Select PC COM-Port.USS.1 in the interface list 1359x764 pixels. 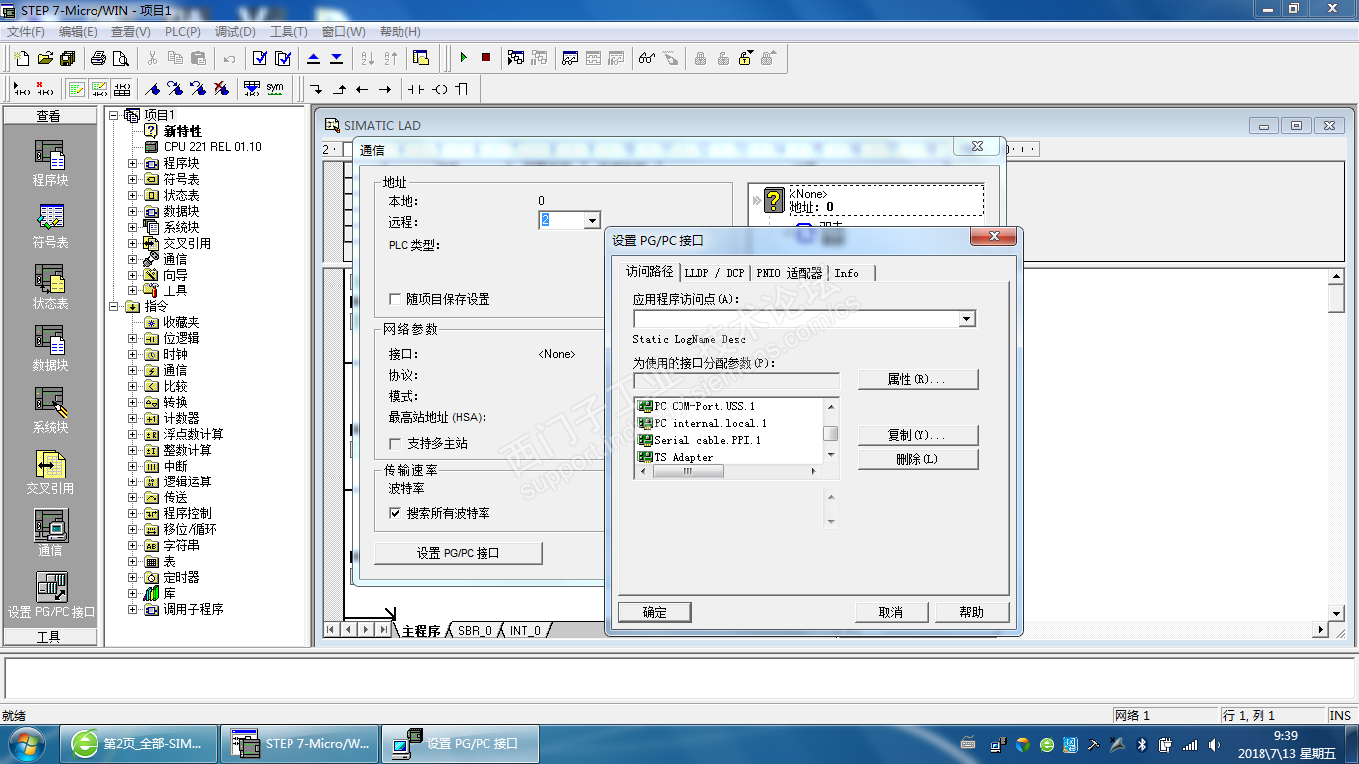pyautogui.click(x=696, y=406)
